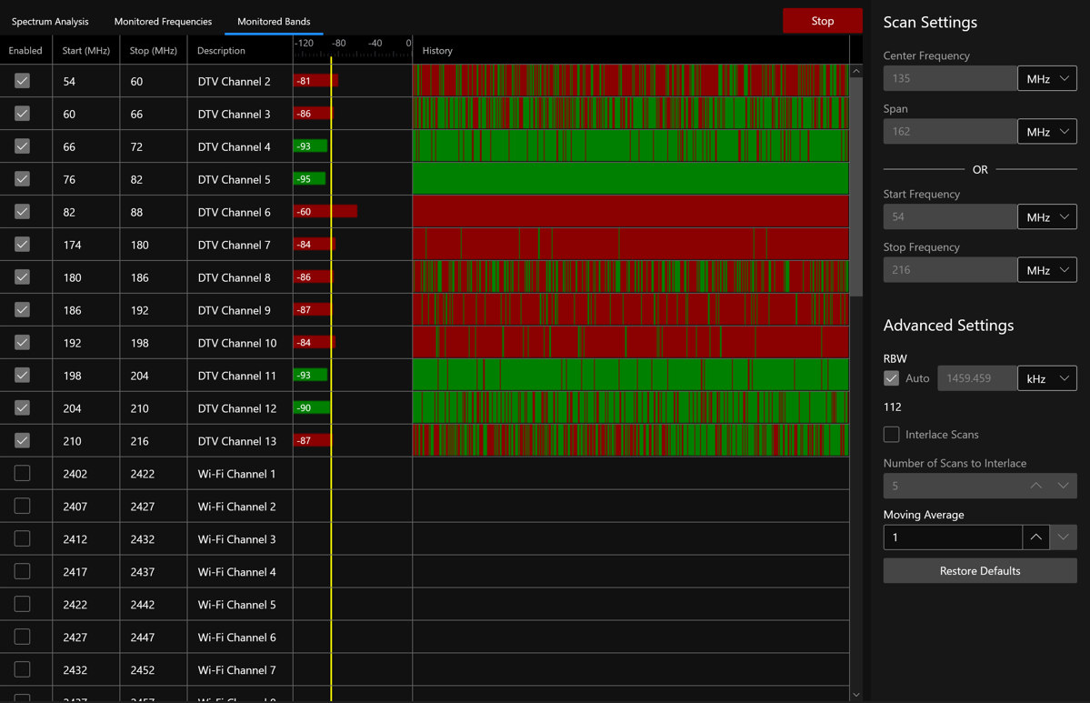Click the Description column header

pos(240,51)
